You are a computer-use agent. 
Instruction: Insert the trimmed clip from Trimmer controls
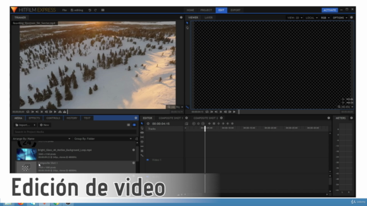click(60, 112)
